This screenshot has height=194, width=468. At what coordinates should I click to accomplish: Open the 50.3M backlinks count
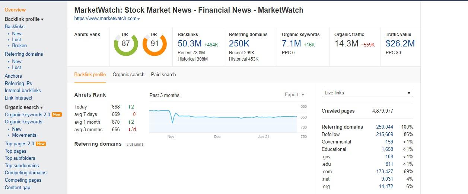tap(190, 43)
